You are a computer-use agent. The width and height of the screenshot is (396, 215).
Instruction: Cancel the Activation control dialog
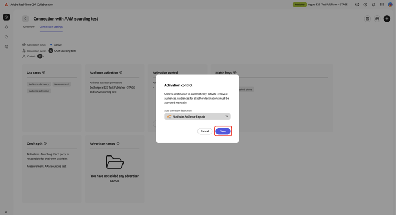[x=204, y=131]
